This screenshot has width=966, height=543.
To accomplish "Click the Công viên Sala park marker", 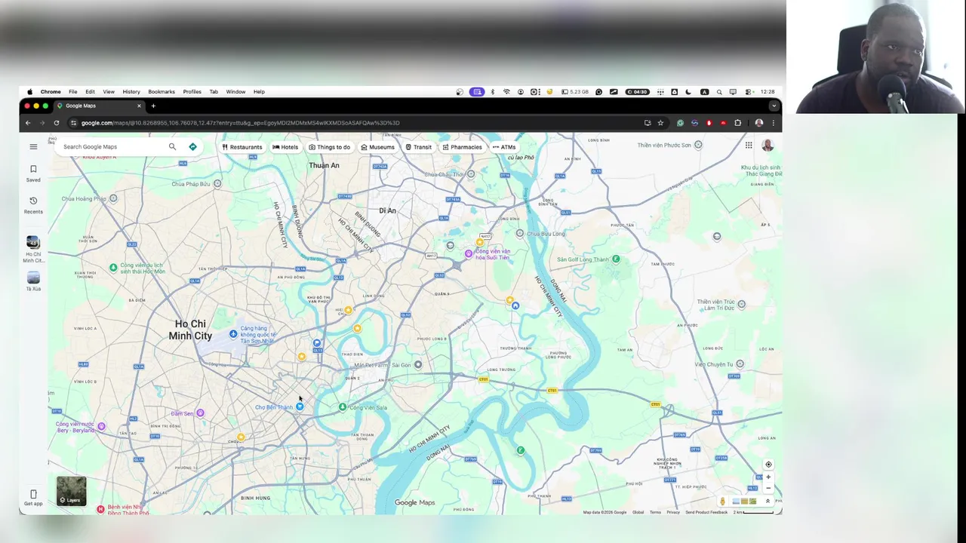I will (343, 407).
